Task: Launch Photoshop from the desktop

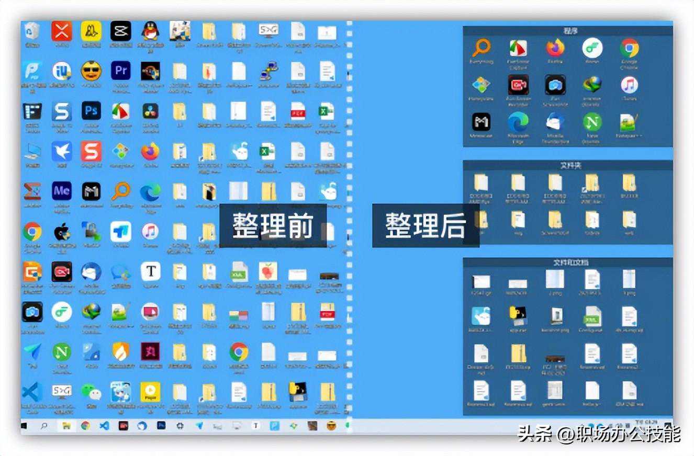Action: pos(91,111)
